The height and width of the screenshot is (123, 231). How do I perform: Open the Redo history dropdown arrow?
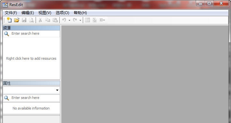[x=80, y=20]
